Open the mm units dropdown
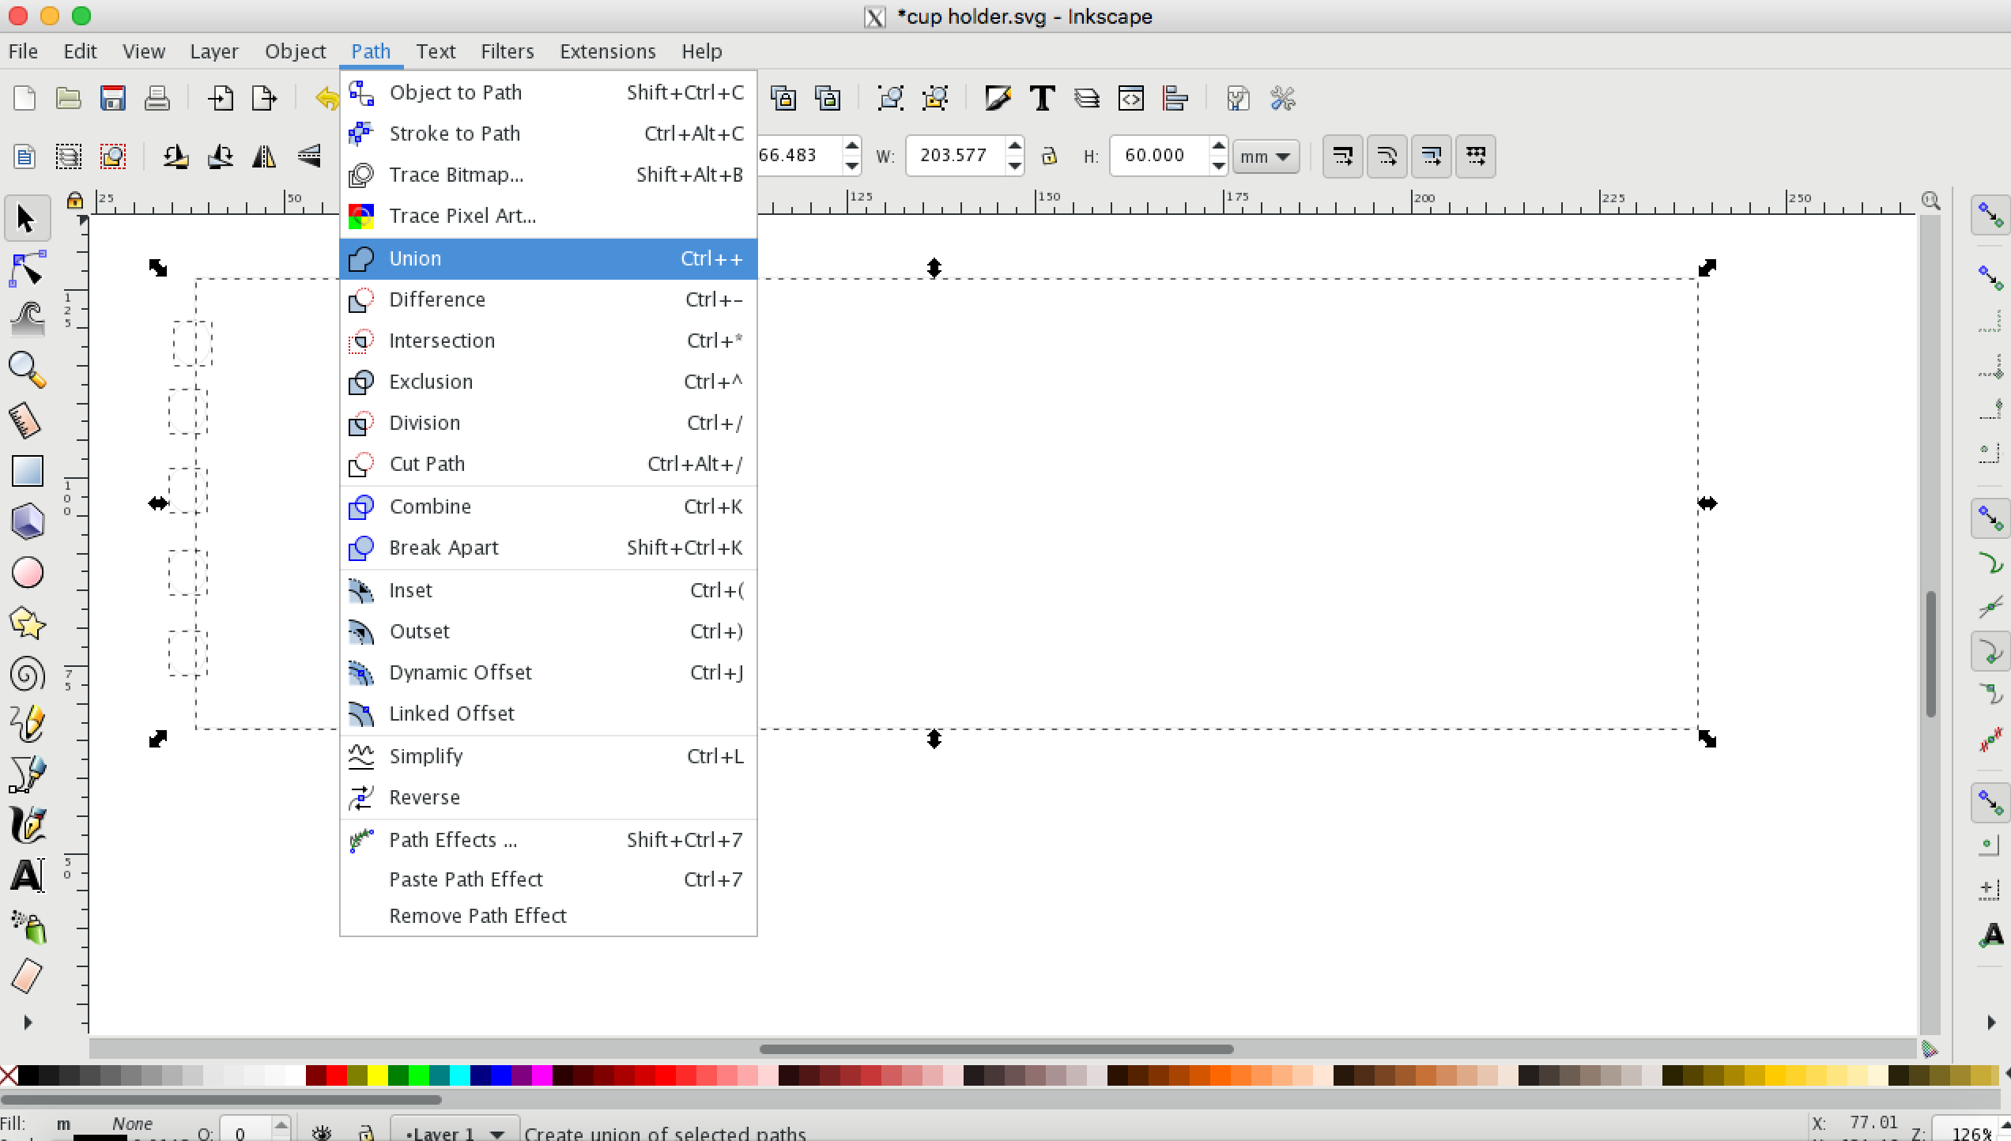The image size is (2011, 1141). coord(1266,156)
